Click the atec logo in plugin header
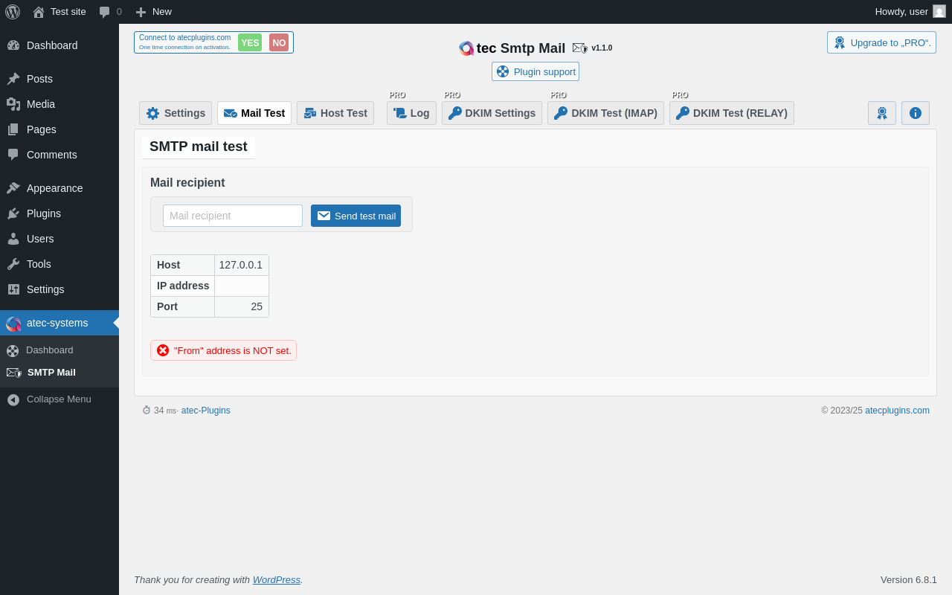Image resolution: width=952 pixels, height=595 pixels. pyautogui.click(x=466, y=48)
